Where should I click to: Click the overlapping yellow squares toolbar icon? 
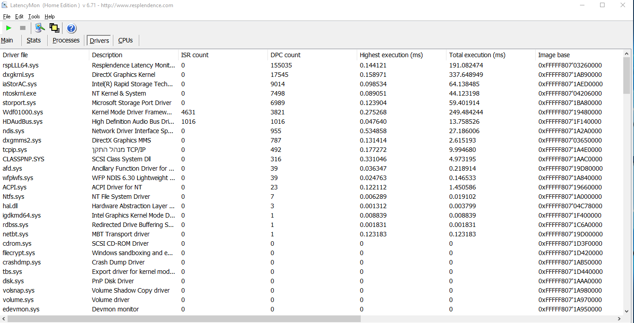click(x=54, y=28)
